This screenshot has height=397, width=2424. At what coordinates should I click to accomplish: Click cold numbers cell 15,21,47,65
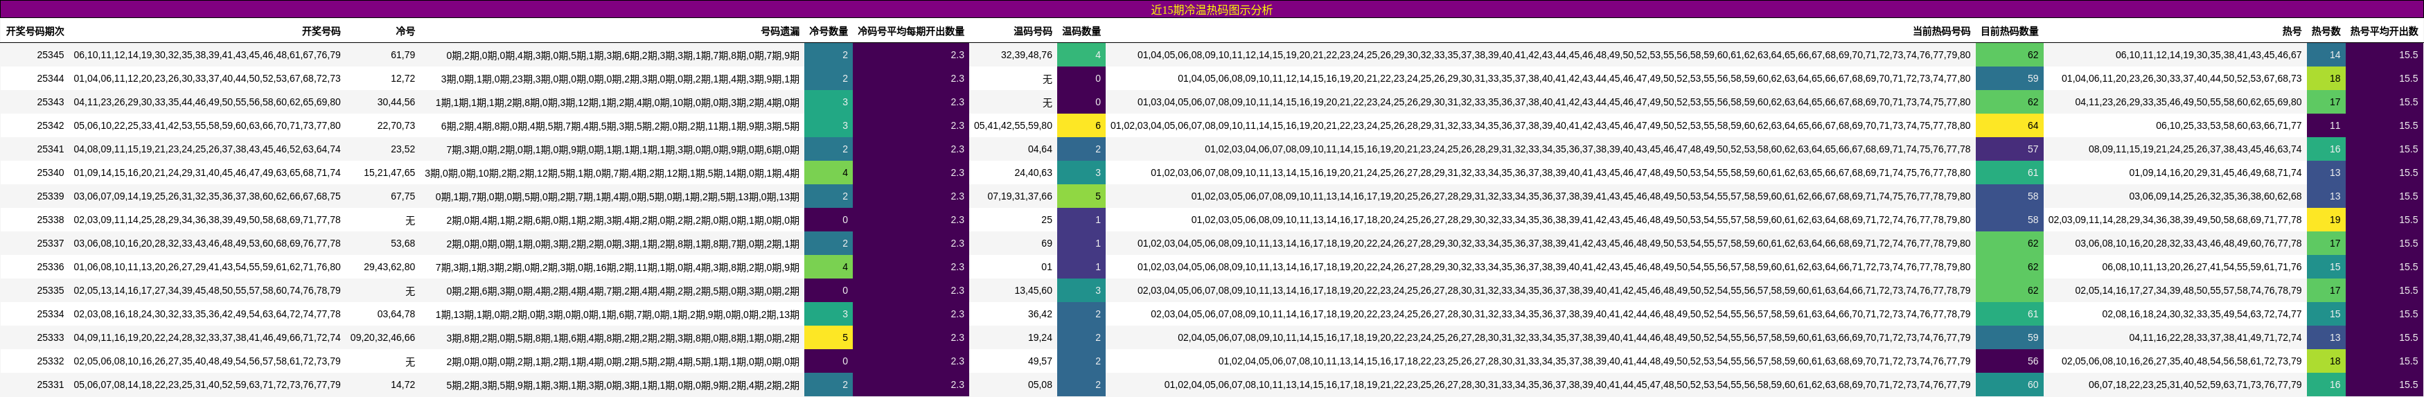tap(389, 172)
